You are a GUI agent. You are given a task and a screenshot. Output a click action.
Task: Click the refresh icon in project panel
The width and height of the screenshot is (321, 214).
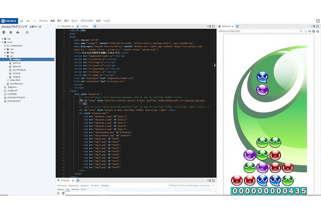click(x=27, y=32)
